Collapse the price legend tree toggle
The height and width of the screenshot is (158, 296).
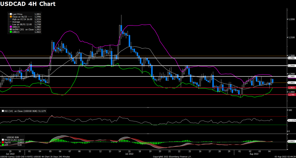pyautogui.click(x=8, y=14)
